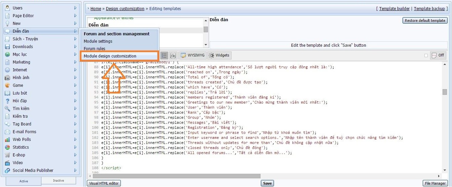Click the indent icon beside line numbers
Screen dimensions: 452x187
coord(173,55)
